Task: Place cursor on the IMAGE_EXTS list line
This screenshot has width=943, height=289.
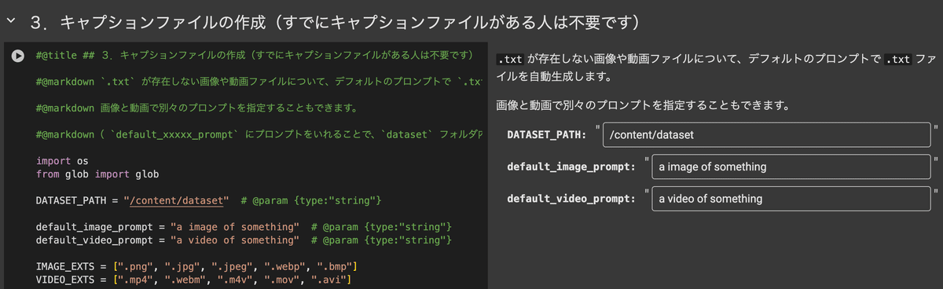Action: (197, 266)
